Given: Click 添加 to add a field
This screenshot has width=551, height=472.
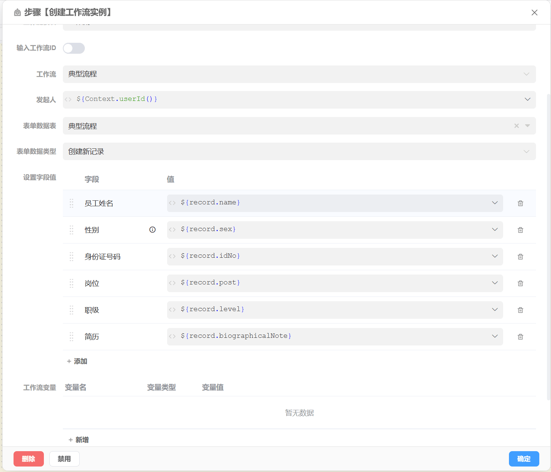Looking at the screenshot, I should [77, 361].
